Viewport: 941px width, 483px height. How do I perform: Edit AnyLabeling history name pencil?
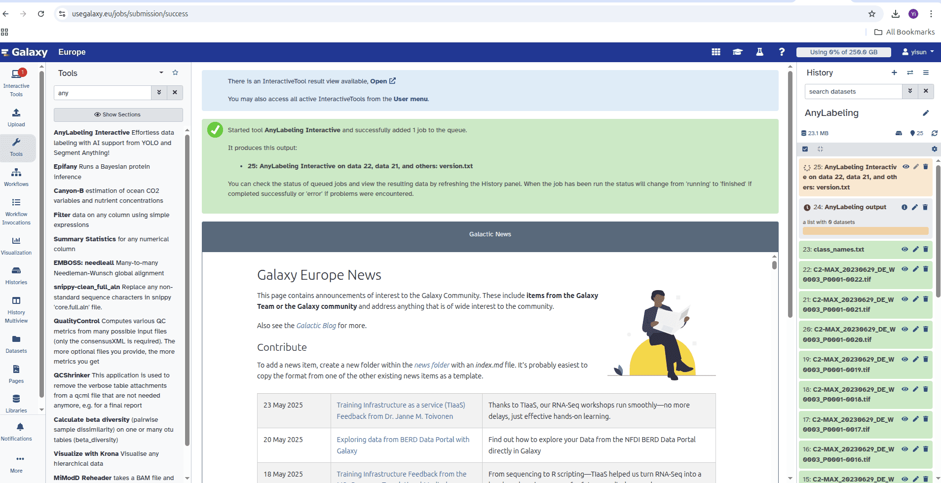926,113
